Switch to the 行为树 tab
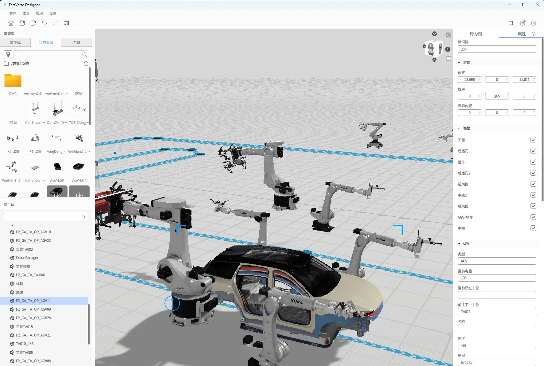The height and width of the screenshot is (366, 544). coord(476,34)
